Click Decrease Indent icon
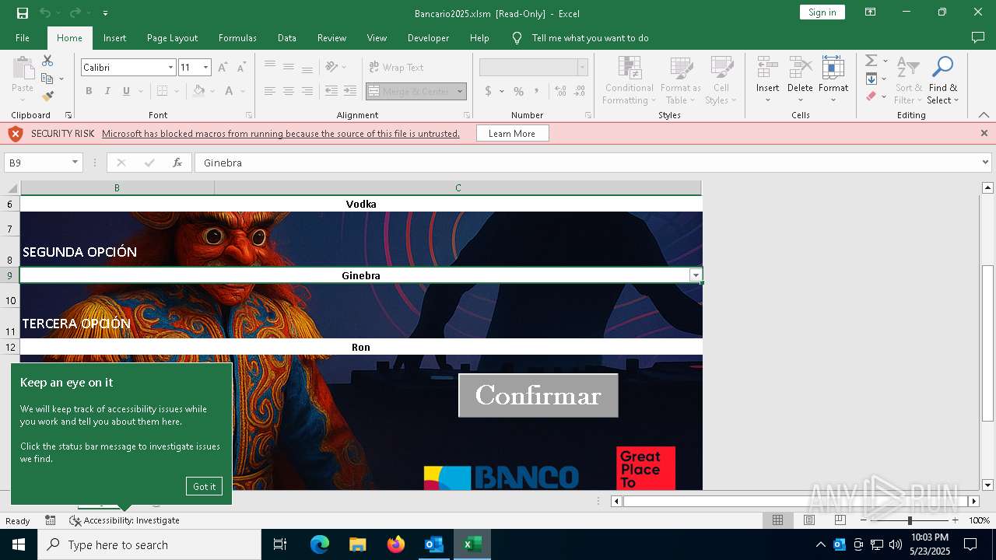 point(331,91)
